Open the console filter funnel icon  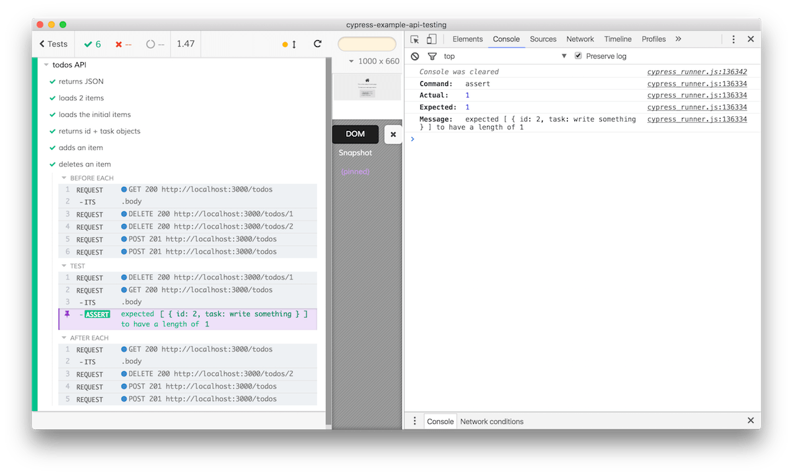click(432, 56)
